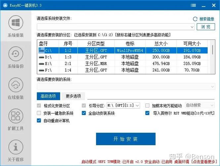This screenshot has width=220, height=166.
Task: Click the 70.70GB free size cell
Action: [x=192, y=70]
